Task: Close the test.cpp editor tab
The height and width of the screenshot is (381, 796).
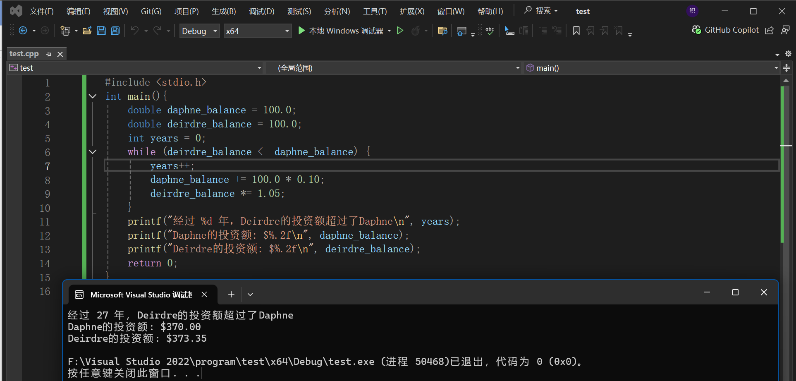Action: (x=60, y=54)
